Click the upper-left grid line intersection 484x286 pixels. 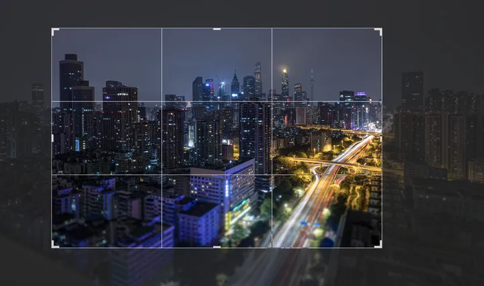coord(161,101)
